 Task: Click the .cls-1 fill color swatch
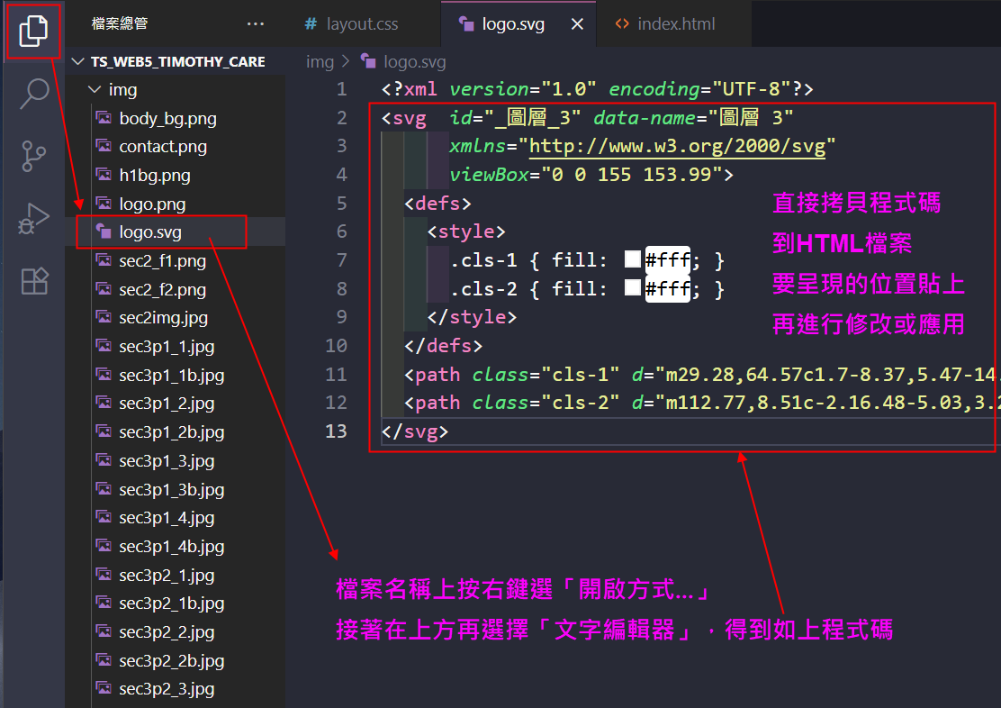click(633, 260)
